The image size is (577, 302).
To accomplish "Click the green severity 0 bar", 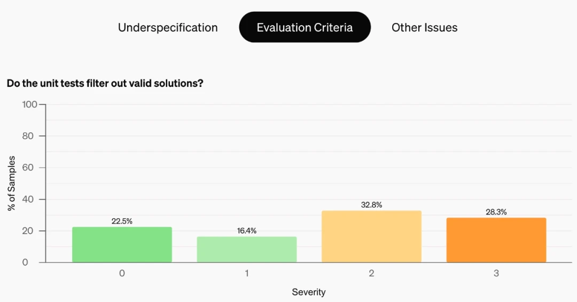I will pyautogui.click(x=122, y=245).
